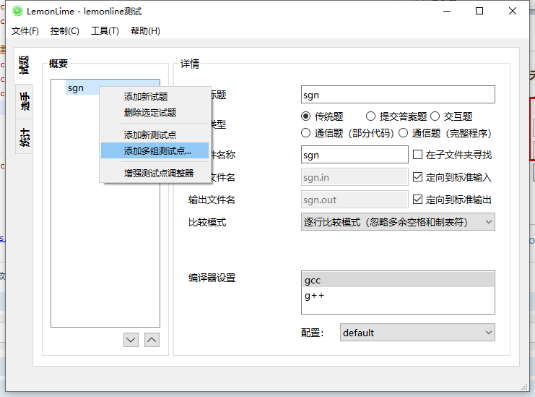Open the 比较模式 dropdown
Screen dimensions: 535x397
coord(398,222)
